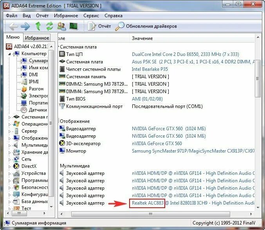Open the Справка menu
The width and height of the screenshot is (265, 230).
tap(114, 16)
